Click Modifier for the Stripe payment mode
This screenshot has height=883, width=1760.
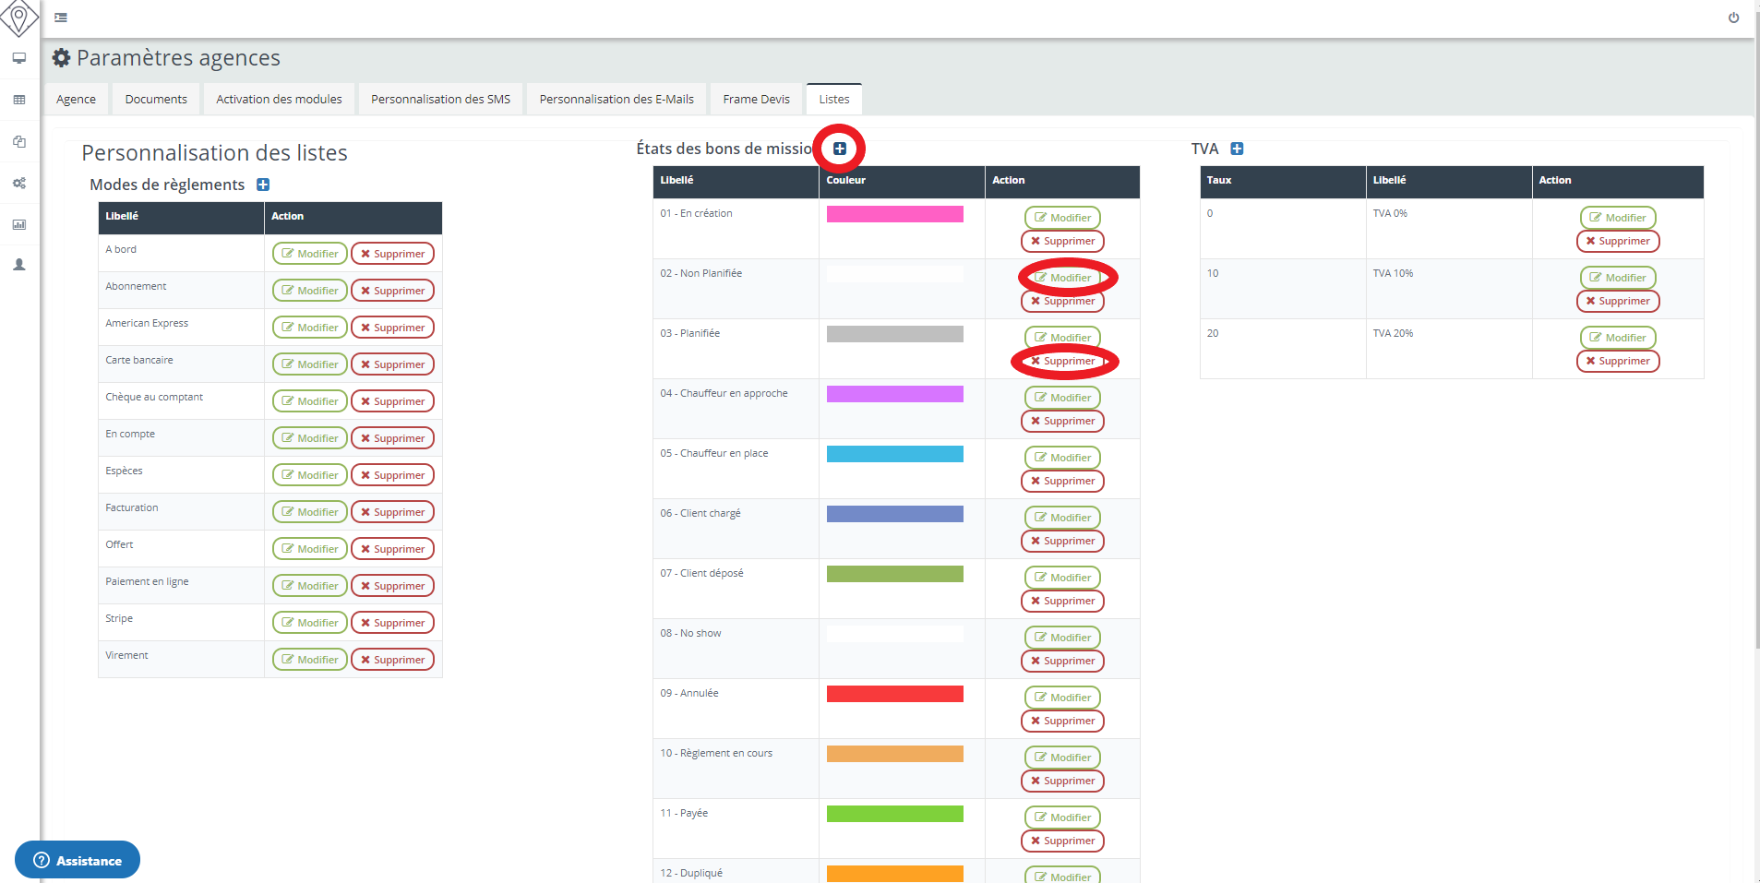click(310, 623)
